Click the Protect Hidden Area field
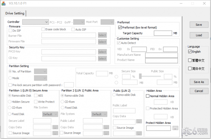 (x=159, y=128)
